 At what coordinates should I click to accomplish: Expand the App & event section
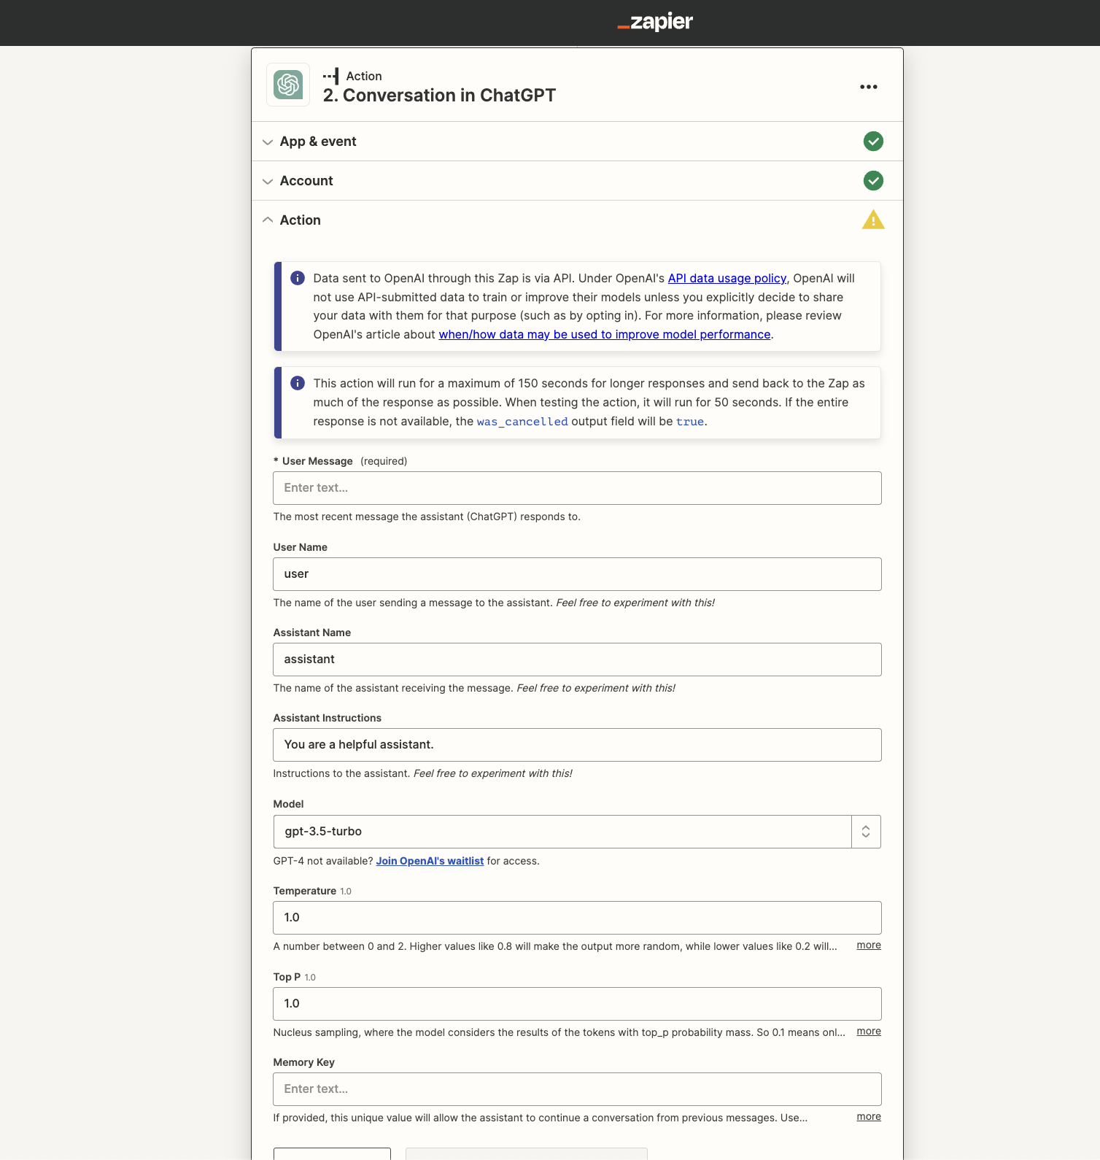(x=577, y=142)
